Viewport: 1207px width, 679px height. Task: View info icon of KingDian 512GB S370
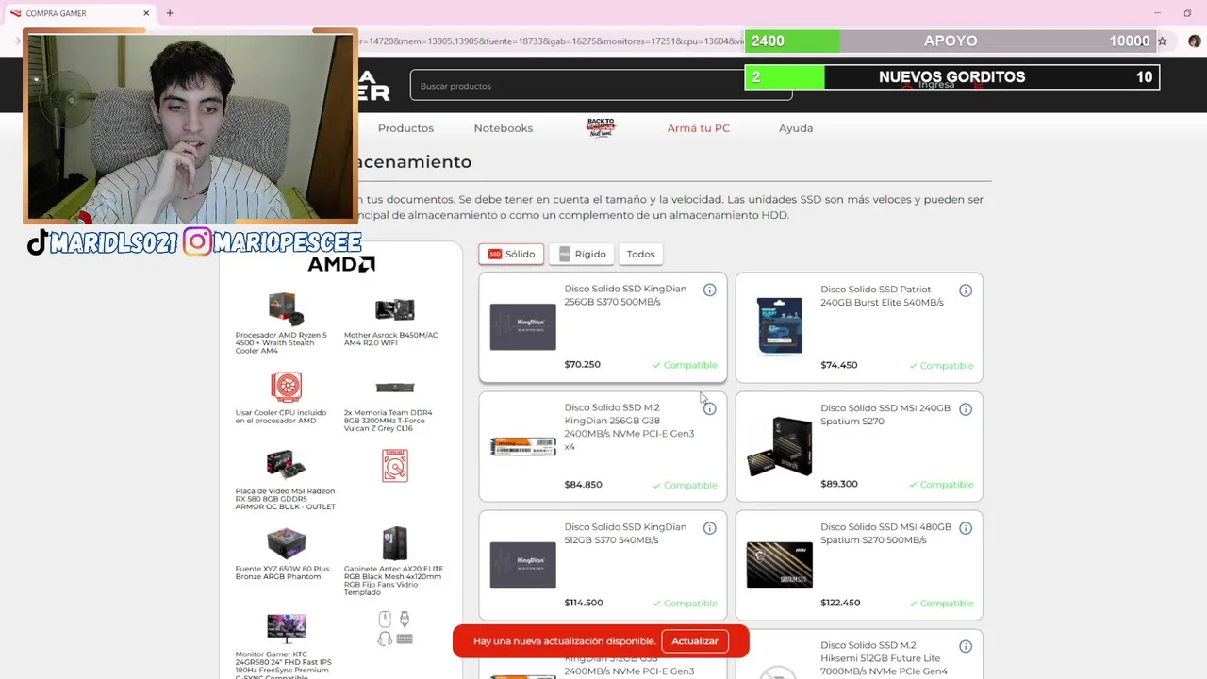(709, 528)
